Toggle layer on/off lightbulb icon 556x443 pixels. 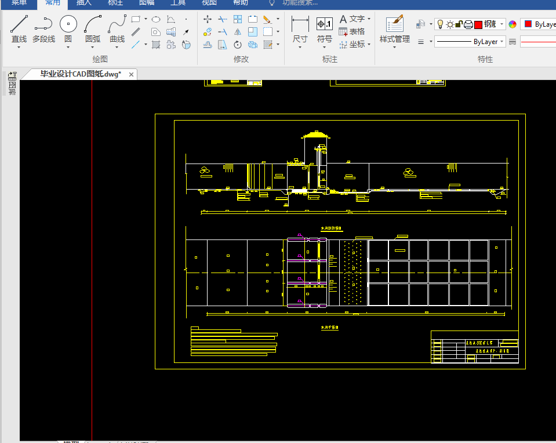click(x=440, y=24)
